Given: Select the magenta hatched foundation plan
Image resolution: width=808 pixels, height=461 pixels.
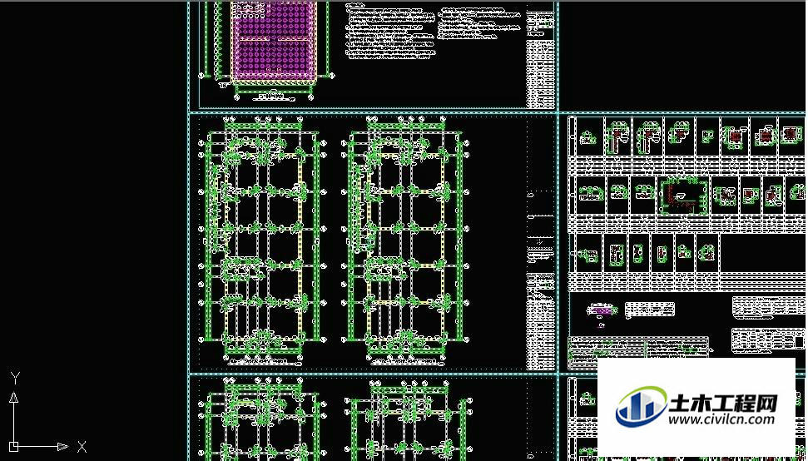Looking at the screenshot, I should (273, 42).
